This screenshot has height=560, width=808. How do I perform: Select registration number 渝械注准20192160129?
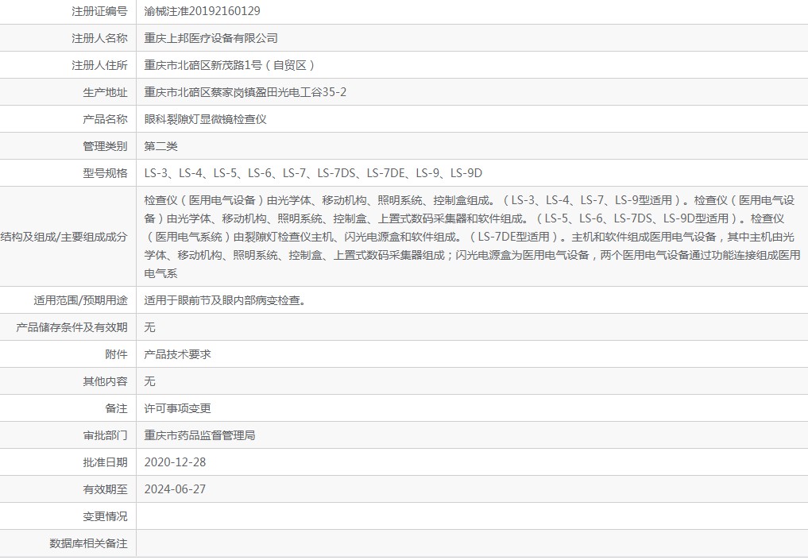pyautogui.click(x=202, y=11)
